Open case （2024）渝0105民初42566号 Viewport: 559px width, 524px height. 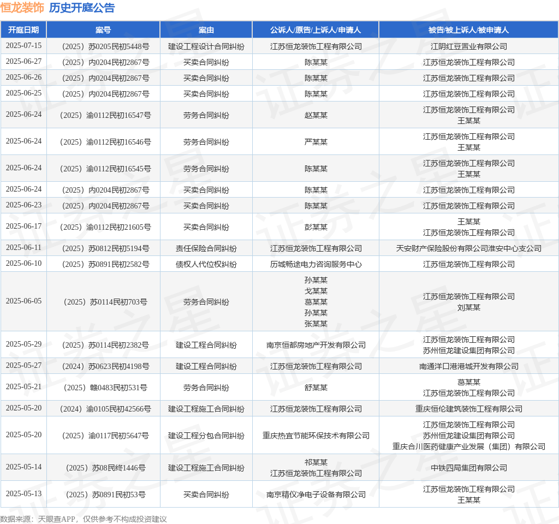[x=103, y=409]
